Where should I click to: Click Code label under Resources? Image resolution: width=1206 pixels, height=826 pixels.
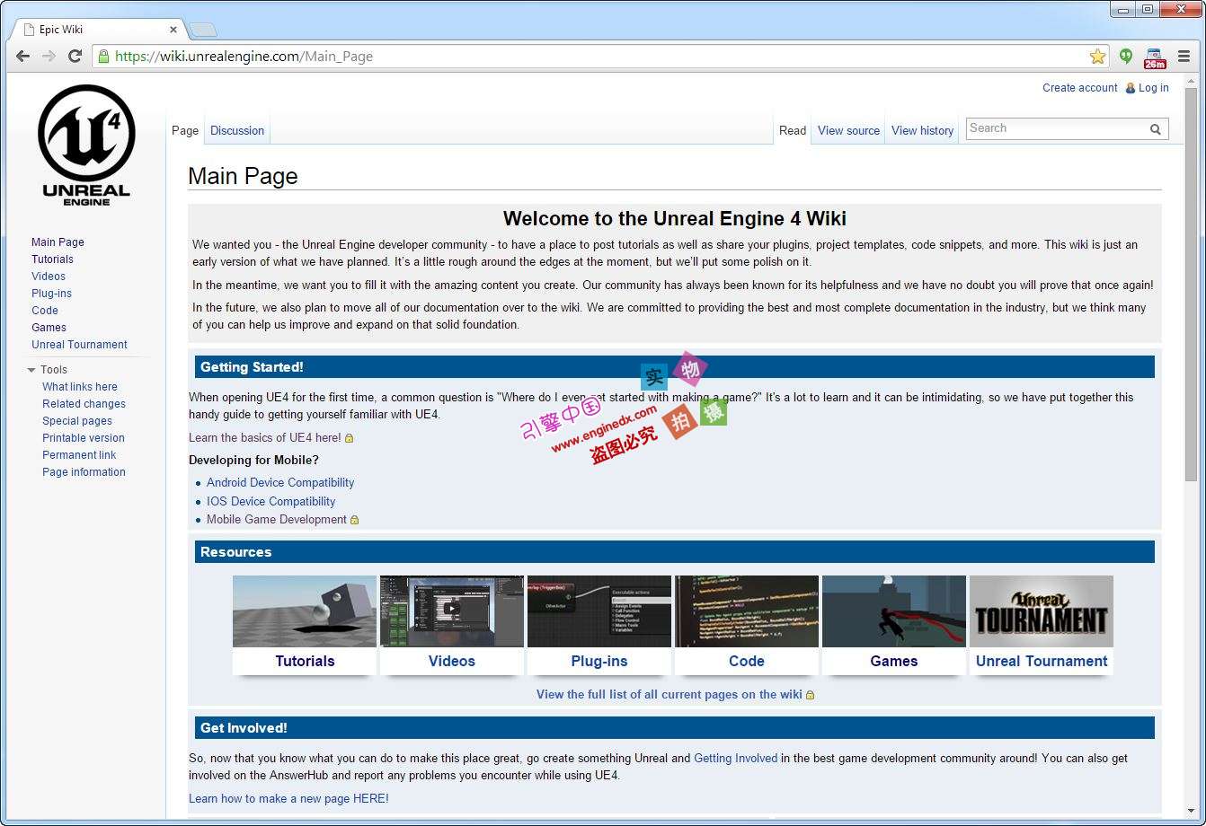pos(747,662)
